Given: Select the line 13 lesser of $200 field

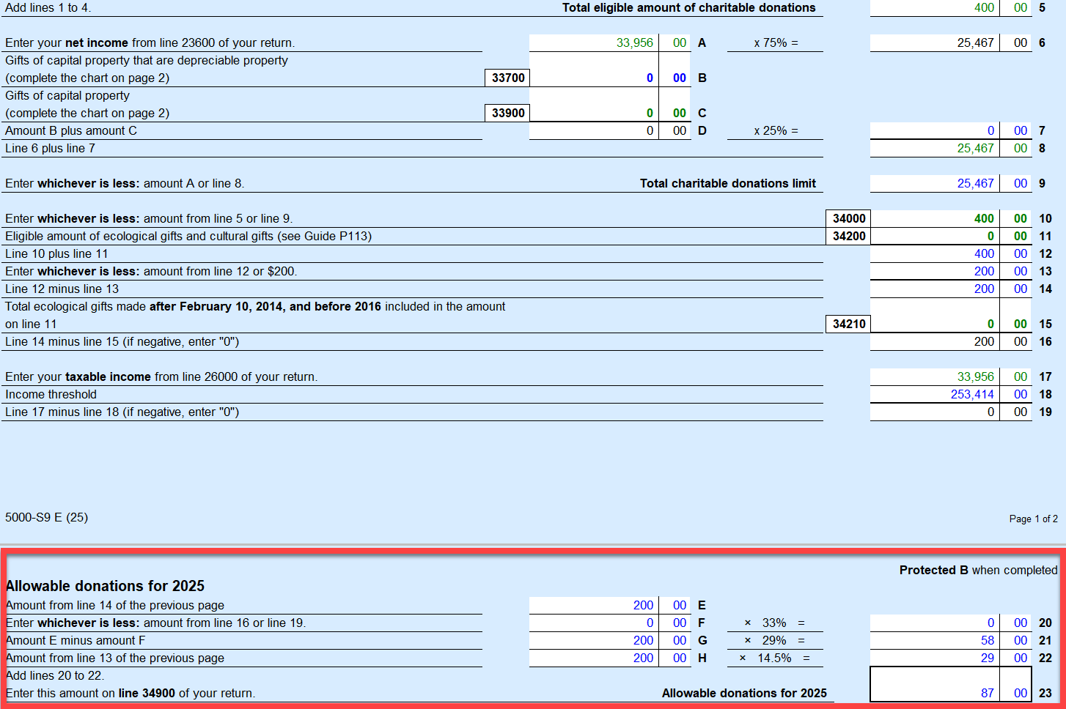Looking at the screenshot, I should point(934,271).
